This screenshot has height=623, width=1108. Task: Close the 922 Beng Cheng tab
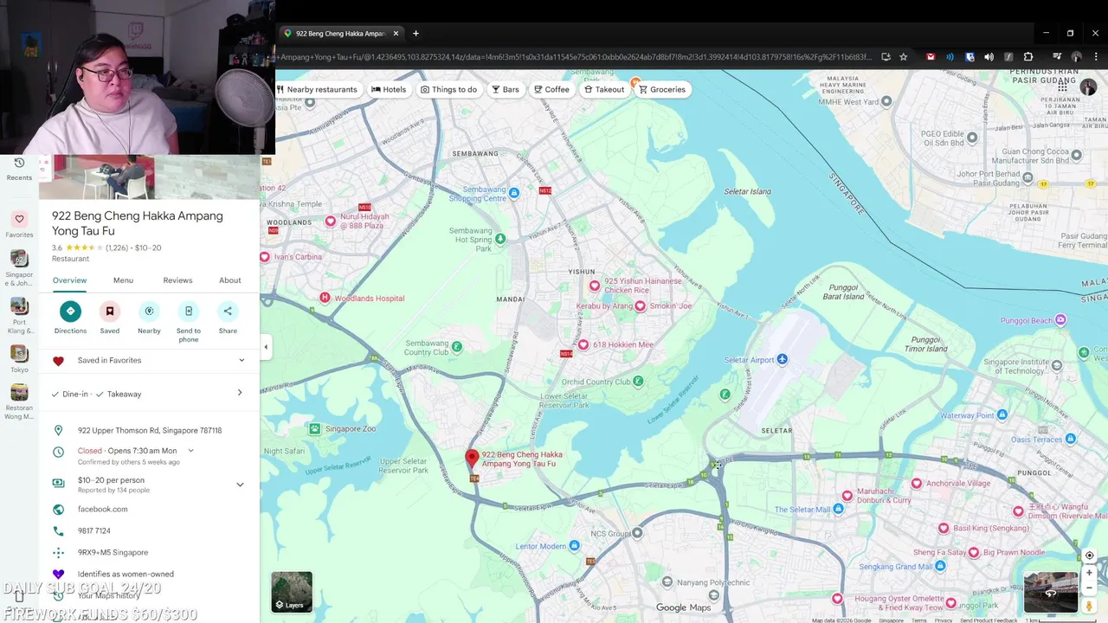pos(396,34)
